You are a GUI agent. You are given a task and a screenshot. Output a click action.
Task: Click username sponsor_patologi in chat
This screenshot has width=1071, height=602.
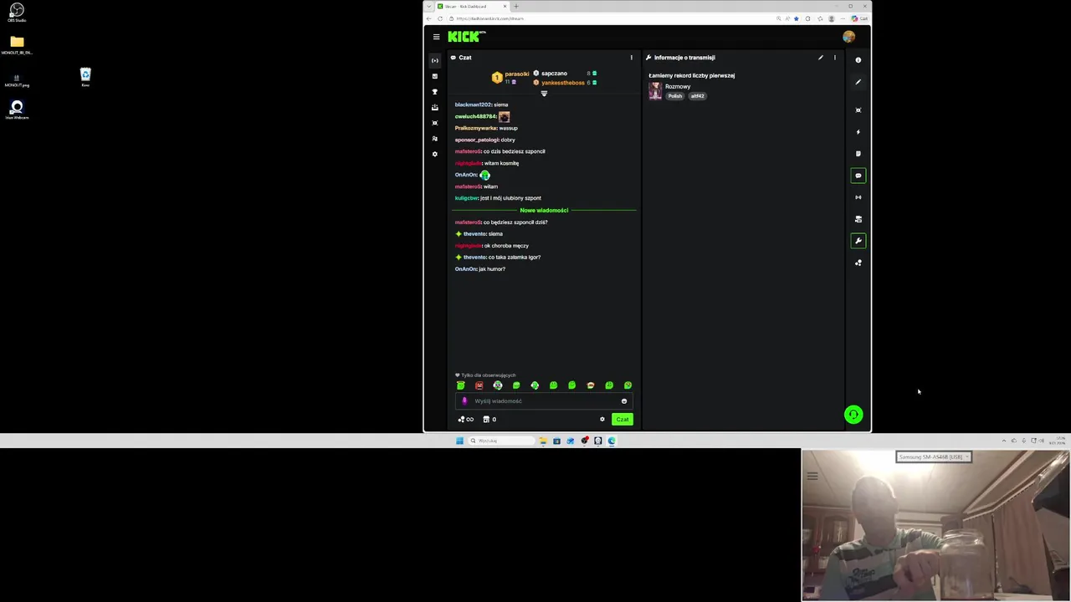477,140
